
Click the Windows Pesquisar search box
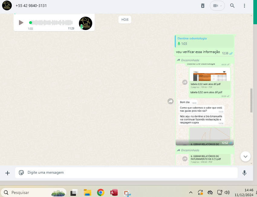click(34, 192)
